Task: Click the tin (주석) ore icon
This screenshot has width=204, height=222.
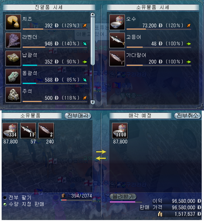Action: [x=13, y=95]
